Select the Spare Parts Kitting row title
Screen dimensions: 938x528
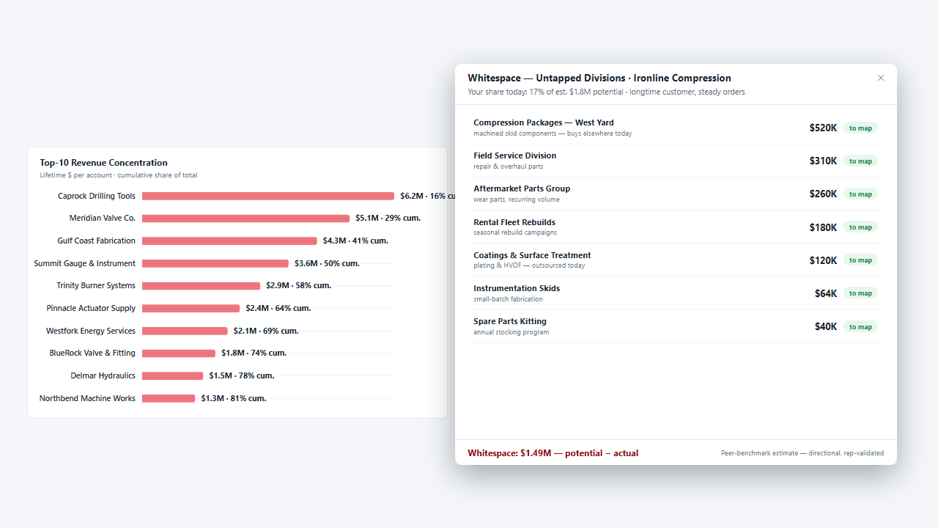point(510,321)
